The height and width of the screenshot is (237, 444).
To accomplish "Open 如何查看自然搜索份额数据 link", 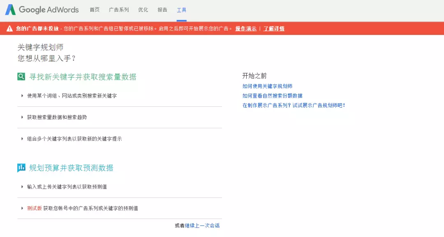I will pos(272,96).
